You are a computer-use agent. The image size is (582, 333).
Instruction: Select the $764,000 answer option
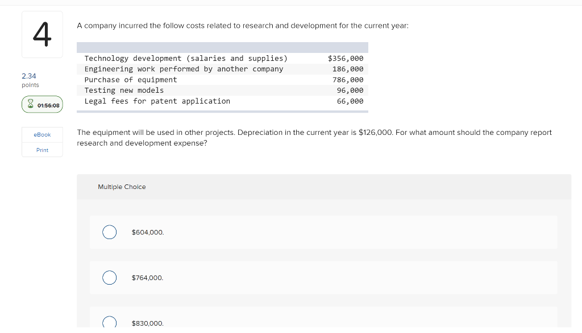click(109, 277)
